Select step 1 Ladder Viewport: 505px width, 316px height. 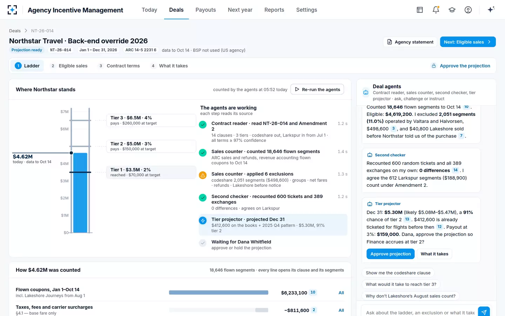tap(27, 66)
